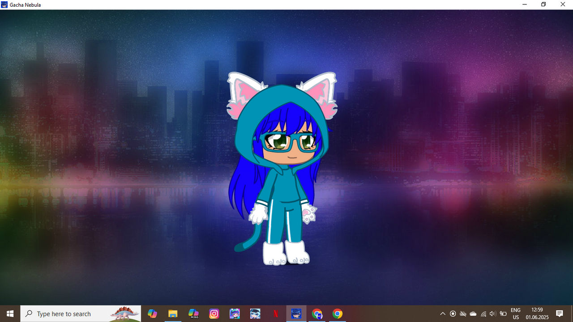
Task: Open the Windows Start menu
Action: click(10, 314)
